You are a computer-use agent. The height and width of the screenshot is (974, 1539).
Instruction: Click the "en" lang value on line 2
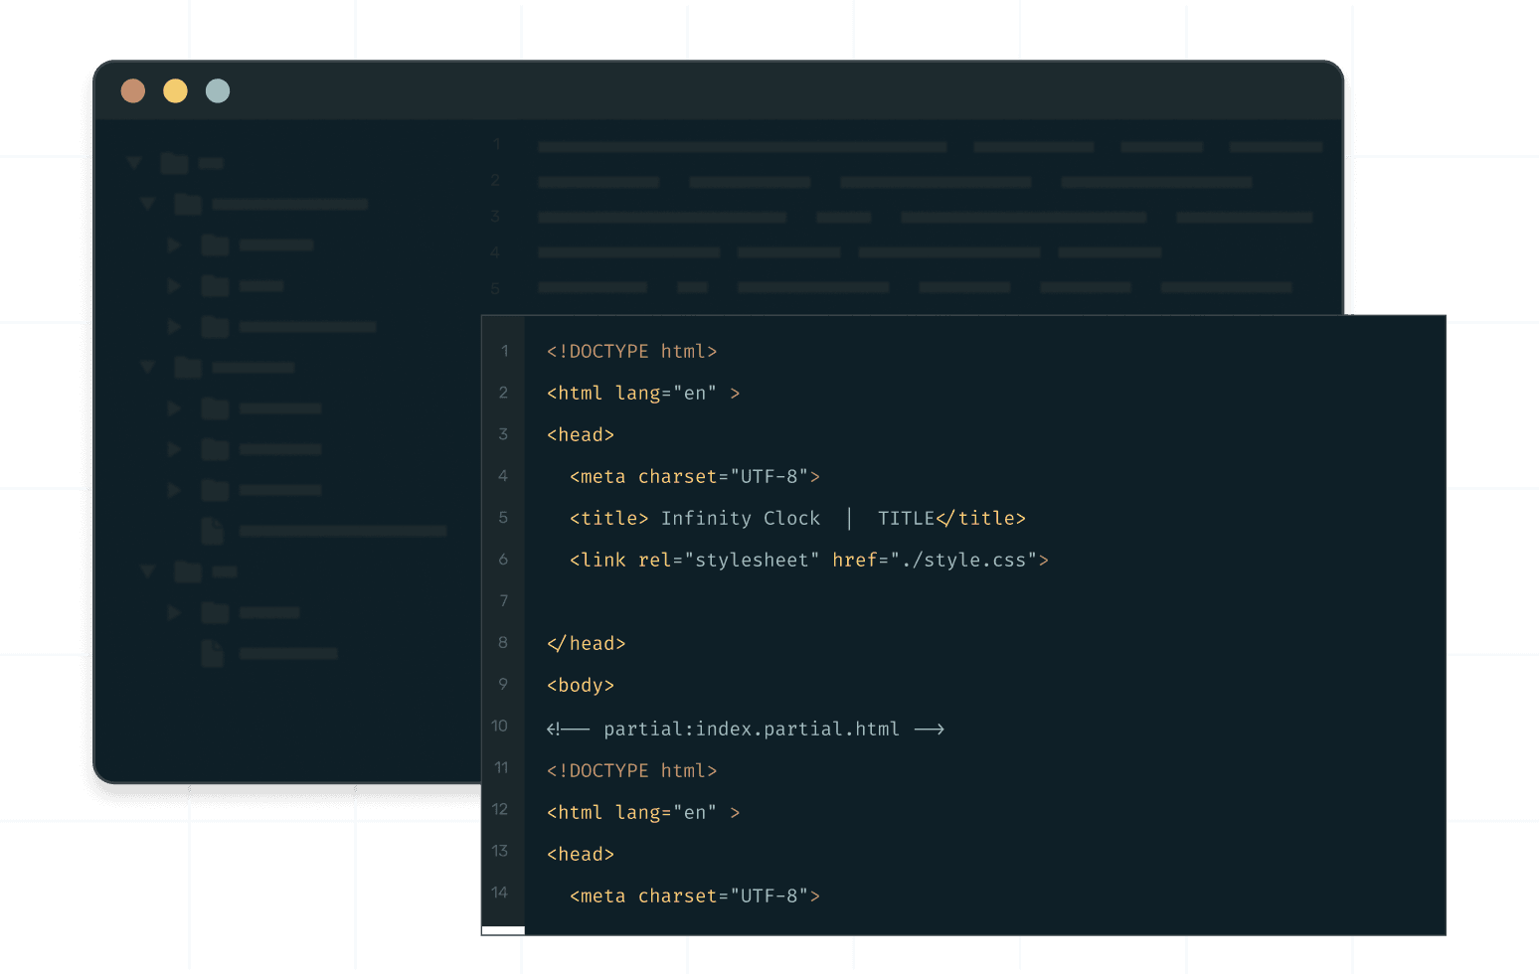click(x=695, y=394)
